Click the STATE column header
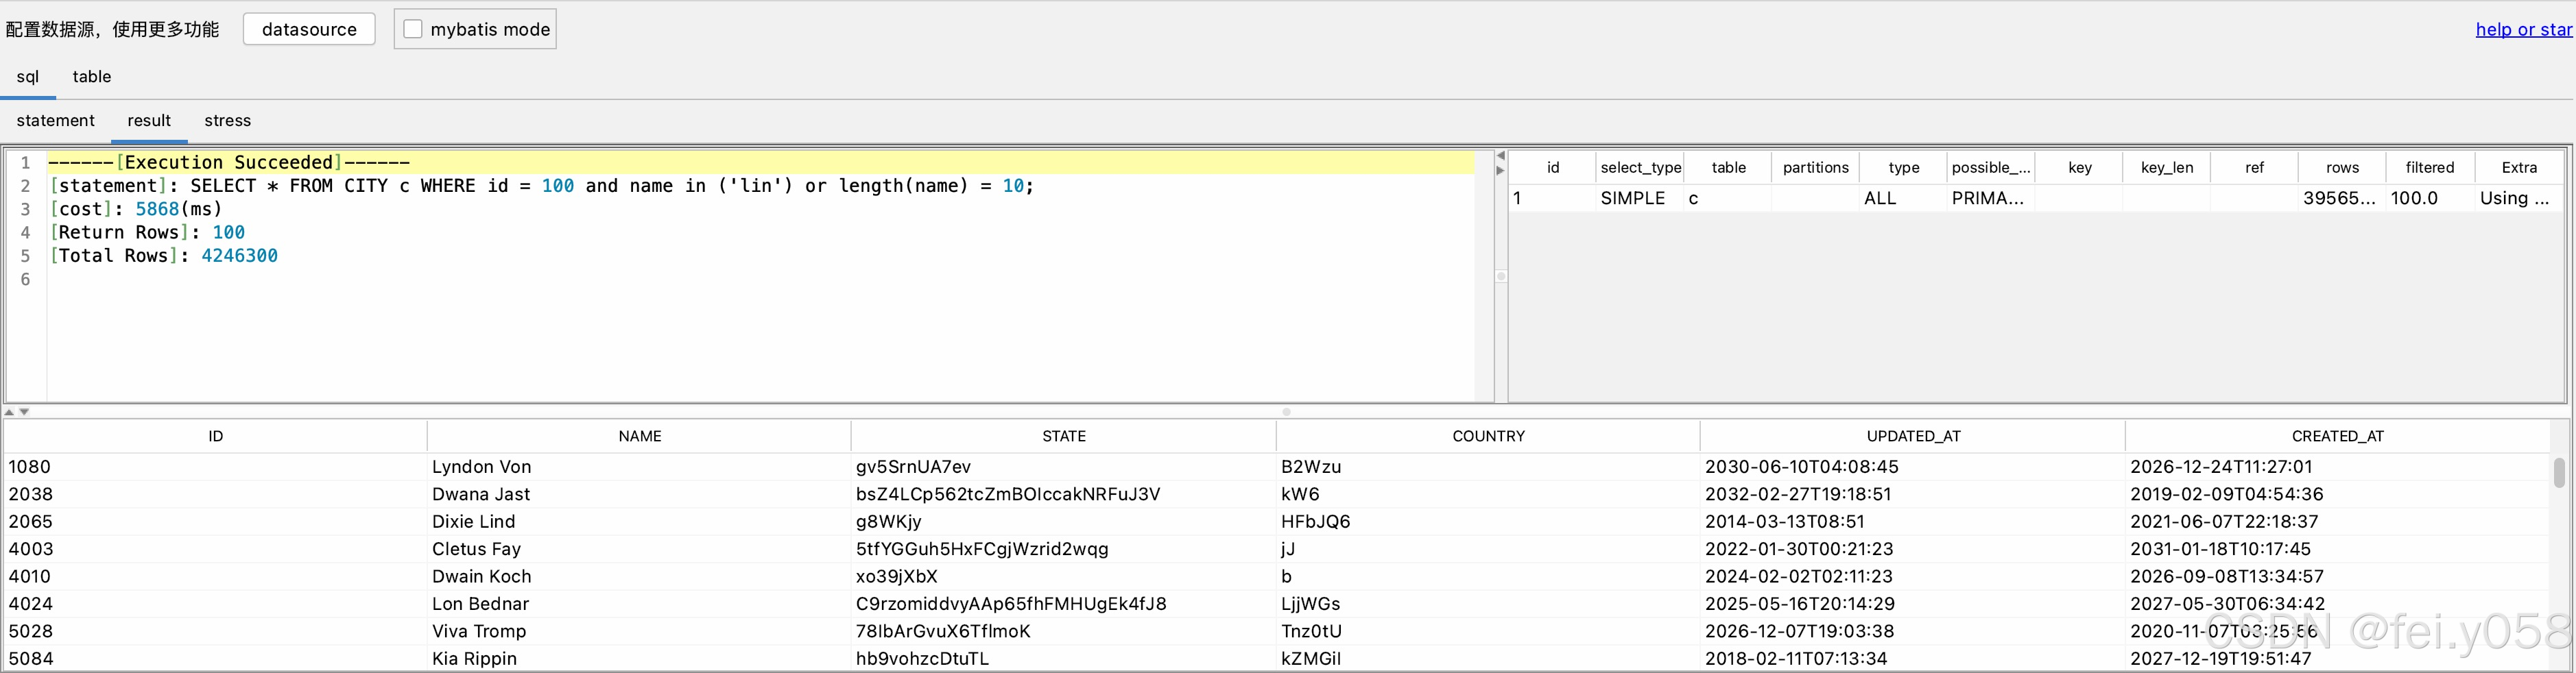The width and height of the screenshot is (2576, 673). click(1064, 436)
